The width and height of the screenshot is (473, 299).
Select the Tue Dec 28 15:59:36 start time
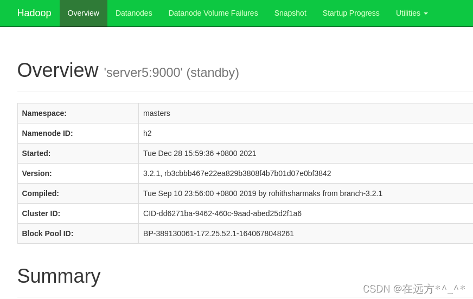(x=200, y=153)
